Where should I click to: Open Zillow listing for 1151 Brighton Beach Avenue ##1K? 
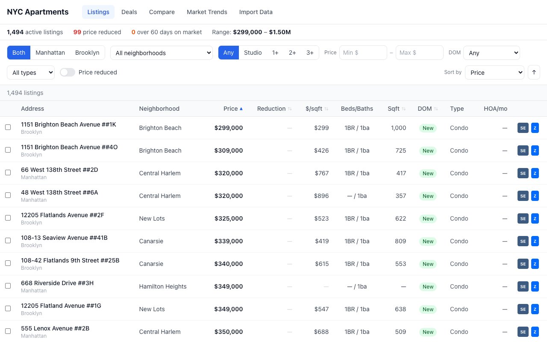click(535, 128)
